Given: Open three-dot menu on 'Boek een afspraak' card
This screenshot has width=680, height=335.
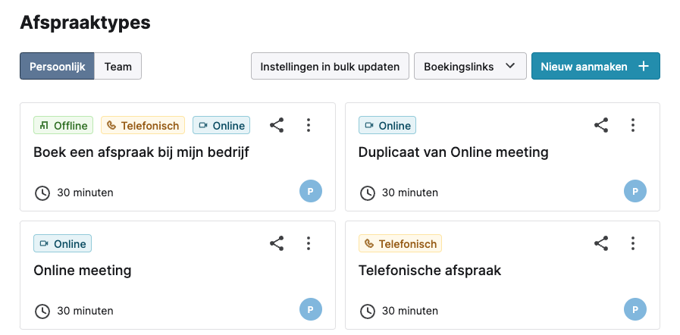Looking at the screenshot, I should pyautogui.click(x=309, y=125).
